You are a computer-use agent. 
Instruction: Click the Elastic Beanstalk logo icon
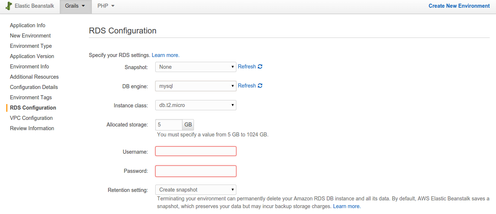point(9,6)
